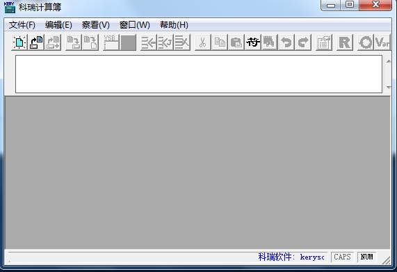This screenshot has height=272, width=397.
Task: Click the new document toolbar icon
Action: [19, 42]
